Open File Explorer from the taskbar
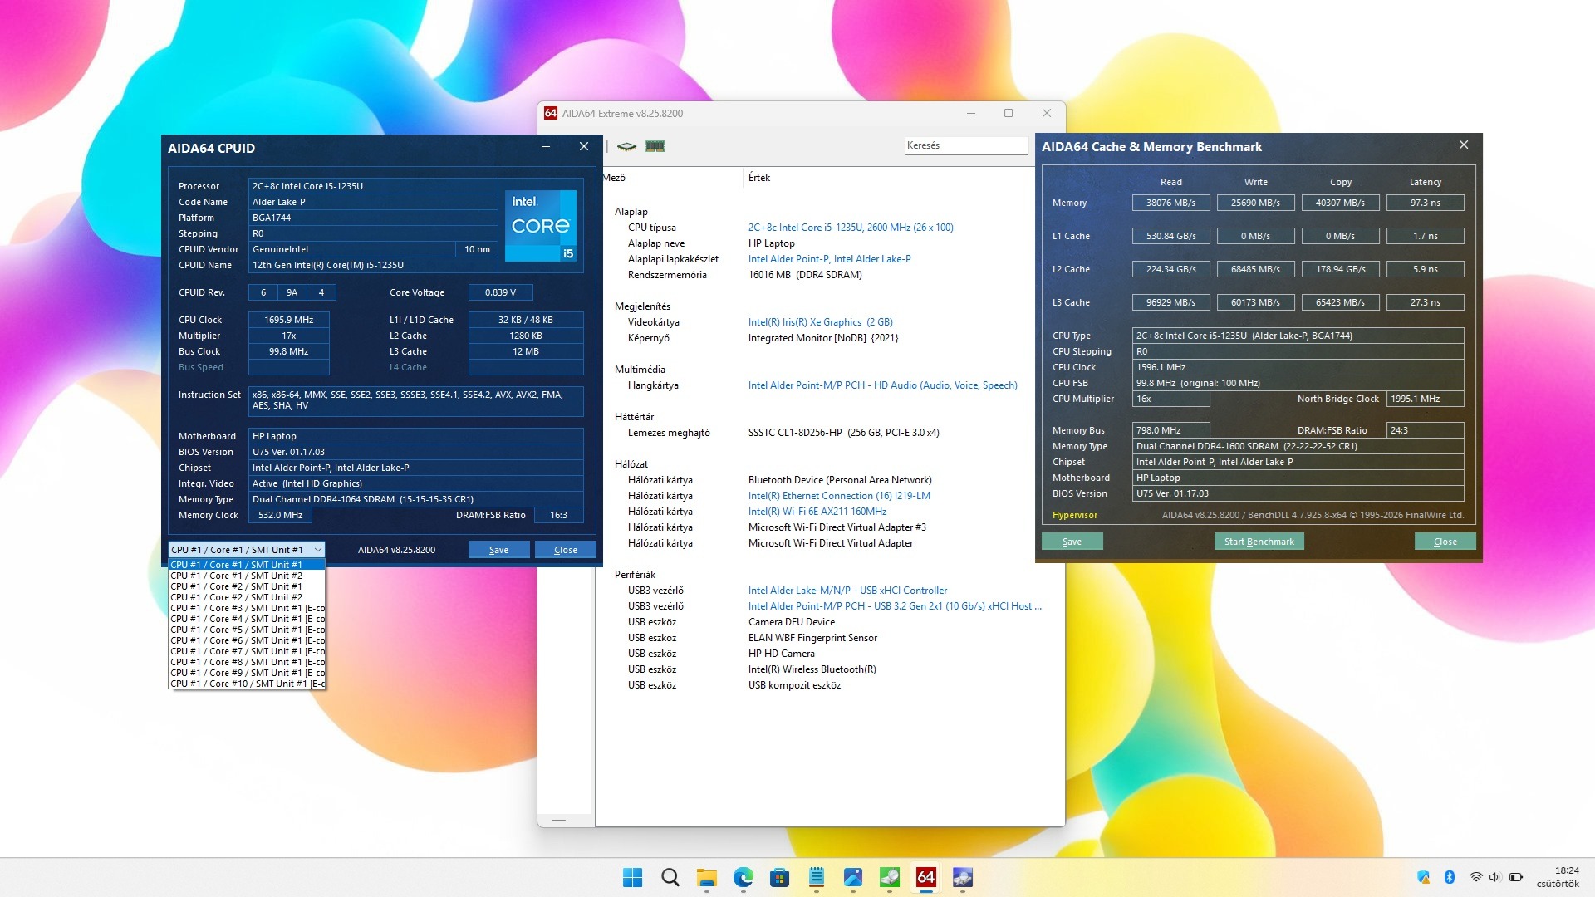Screen dimensions: 1595x897 (x=706, y=877)
